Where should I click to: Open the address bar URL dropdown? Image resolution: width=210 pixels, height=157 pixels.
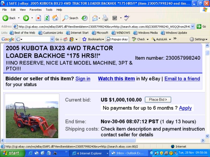[x=192, y=27]
